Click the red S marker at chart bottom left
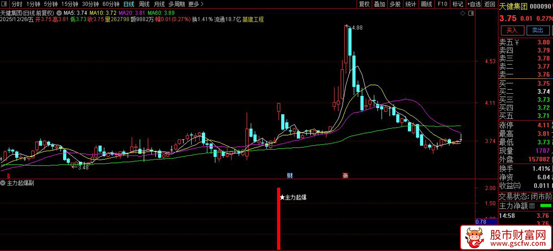553x251 pixels. (x=7, y=175)
